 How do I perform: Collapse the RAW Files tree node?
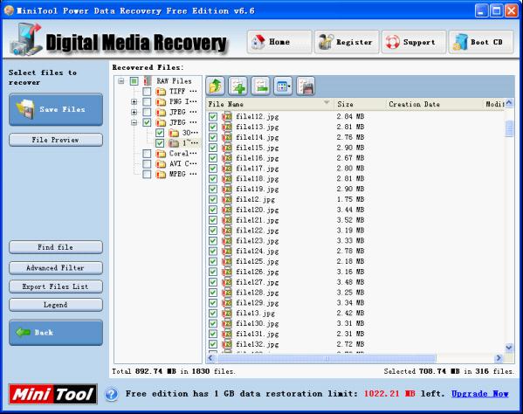[121, 81]
